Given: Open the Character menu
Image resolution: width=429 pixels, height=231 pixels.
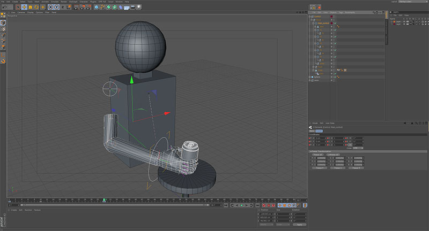Looking at the screenshot, I should (x=84, y=2).
